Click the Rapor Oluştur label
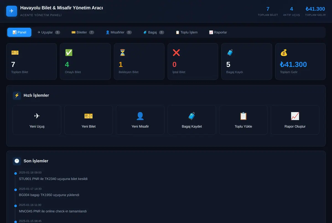 pyautogui.click(x=295, y=126)
